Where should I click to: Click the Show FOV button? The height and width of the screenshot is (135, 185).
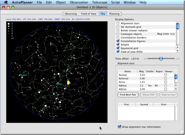tap(149, 95)
